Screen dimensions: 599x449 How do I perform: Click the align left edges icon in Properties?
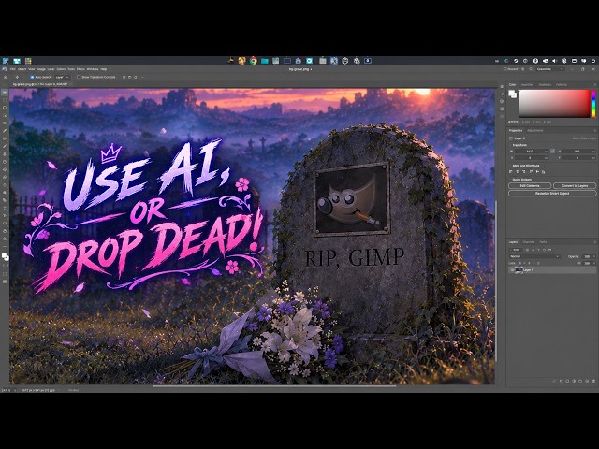click(x=511, y=172)
